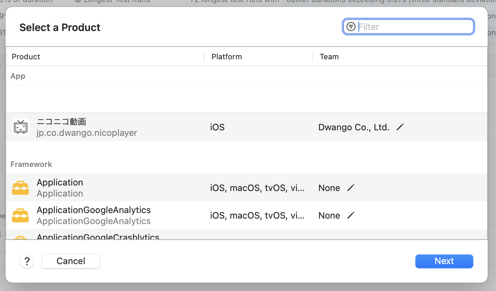496x291 pixels.
Task: Select the ニコニコ動画 app icon
Action: (x=21, y=127)
